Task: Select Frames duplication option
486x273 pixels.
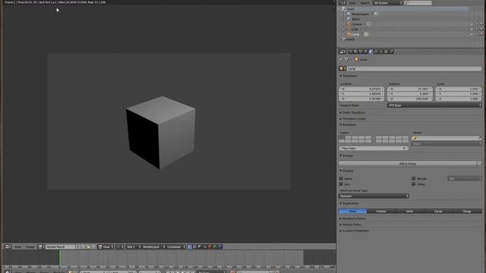Action: point(381,211)
